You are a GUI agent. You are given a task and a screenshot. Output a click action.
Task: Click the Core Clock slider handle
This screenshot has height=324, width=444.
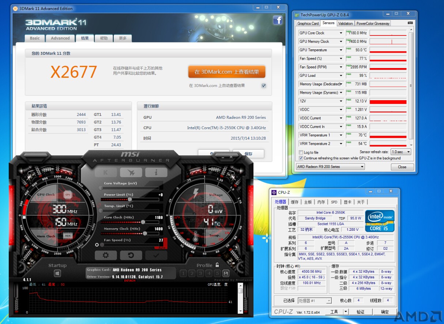click(143, 222)
